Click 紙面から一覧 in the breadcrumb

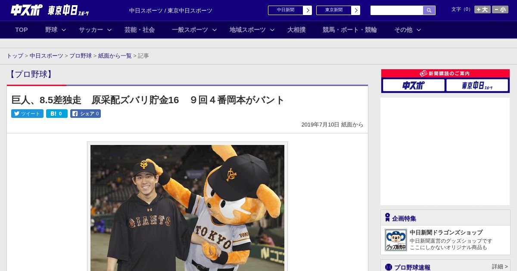115,56
